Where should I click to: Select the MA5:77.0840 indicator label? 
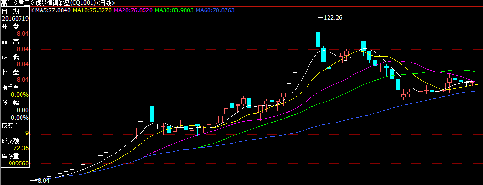pos(53,10)
